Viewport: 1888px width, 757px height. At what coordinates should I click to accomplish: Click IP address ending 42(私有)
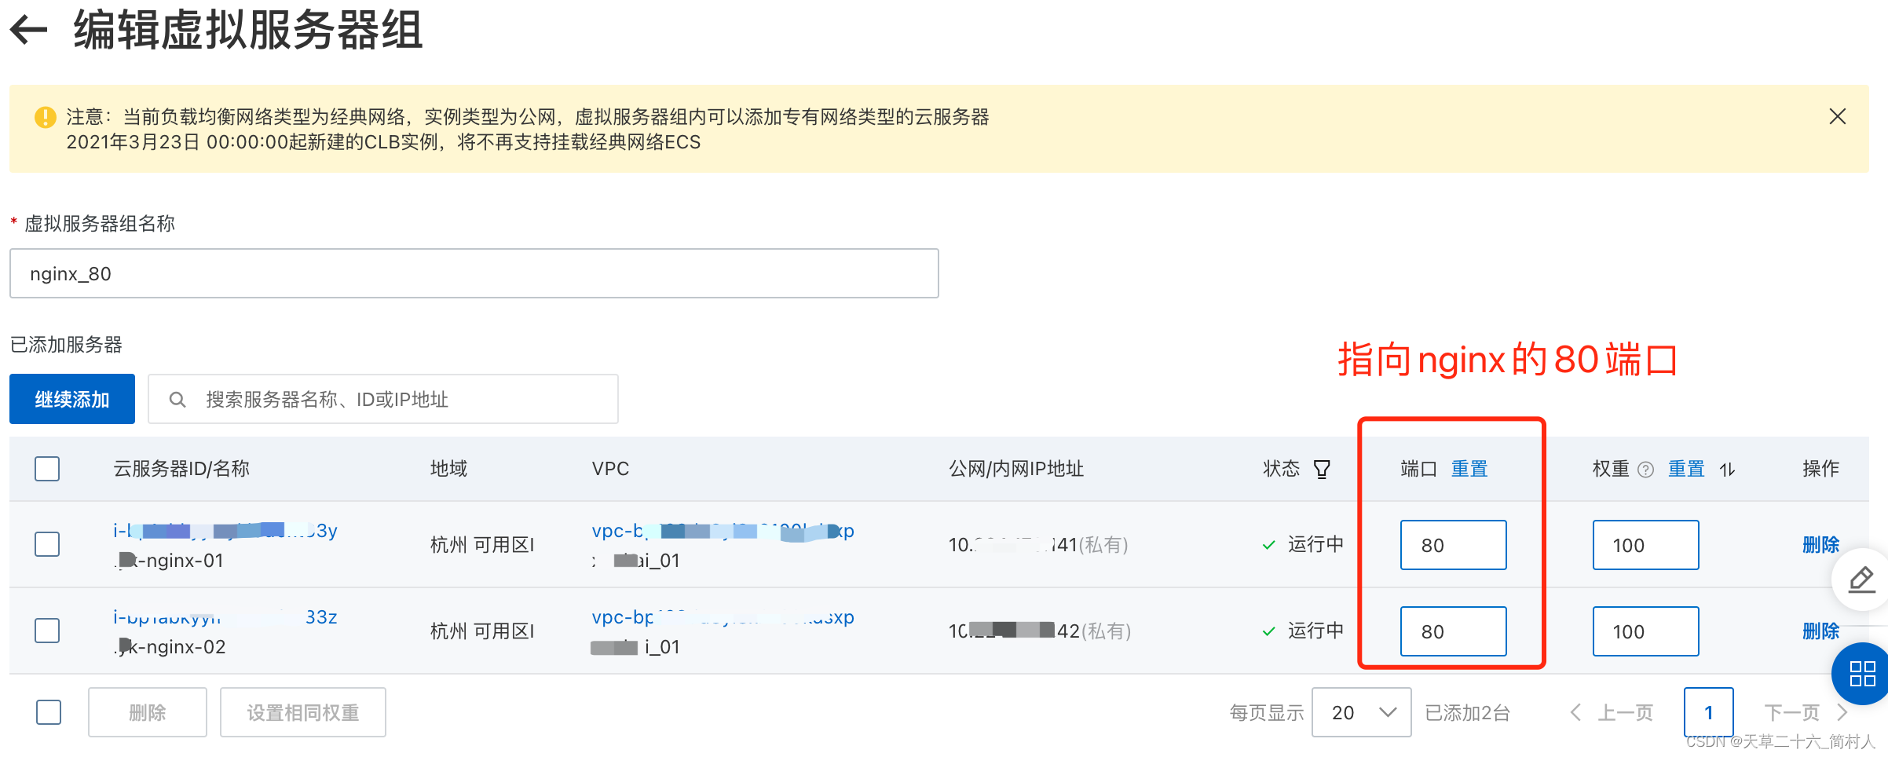tap(1039, 631)
